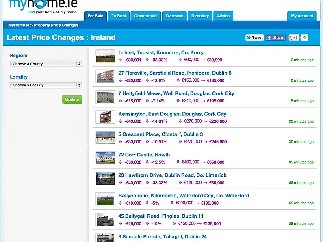Click the €120,000 → €80,000 price text
This screenshot has height=242, width=323.
tap(204, 183)
